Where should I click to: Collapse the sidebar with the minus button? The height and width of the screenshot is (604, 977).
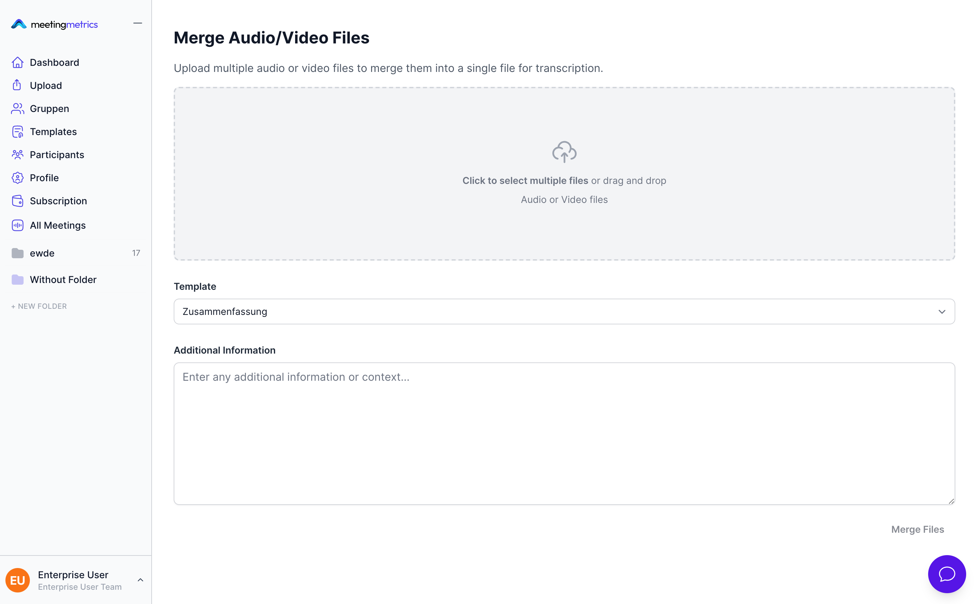click(137, 23)
